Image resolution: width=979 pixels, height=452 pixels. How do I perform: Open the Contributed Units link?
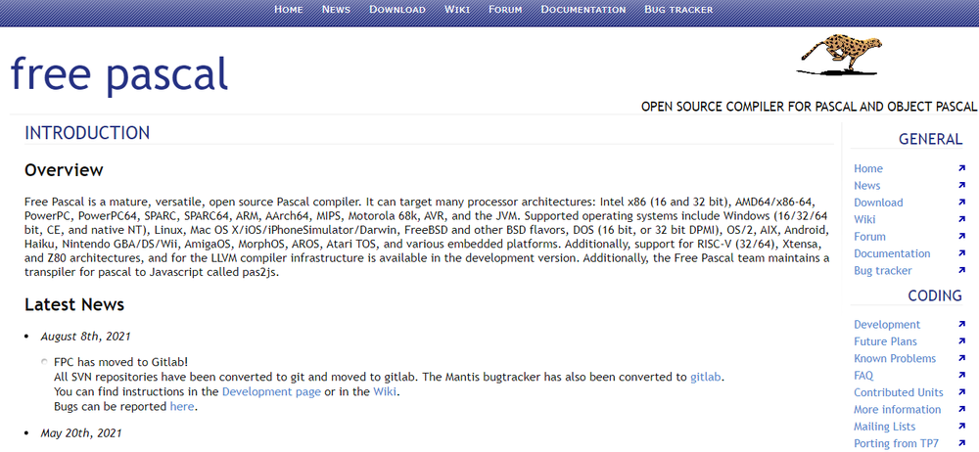pos(899,392)
